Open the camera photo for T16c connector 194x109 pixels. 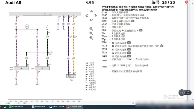(x=129, y=42)
